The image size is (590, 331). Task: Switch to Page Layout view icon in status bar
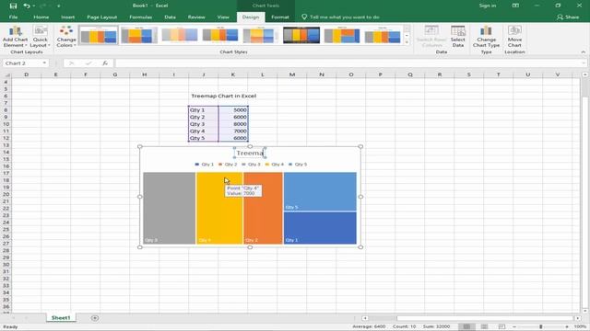484,327
